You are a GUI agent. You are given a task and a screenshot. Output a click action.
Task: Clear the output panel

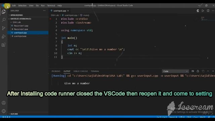(192, 71)
